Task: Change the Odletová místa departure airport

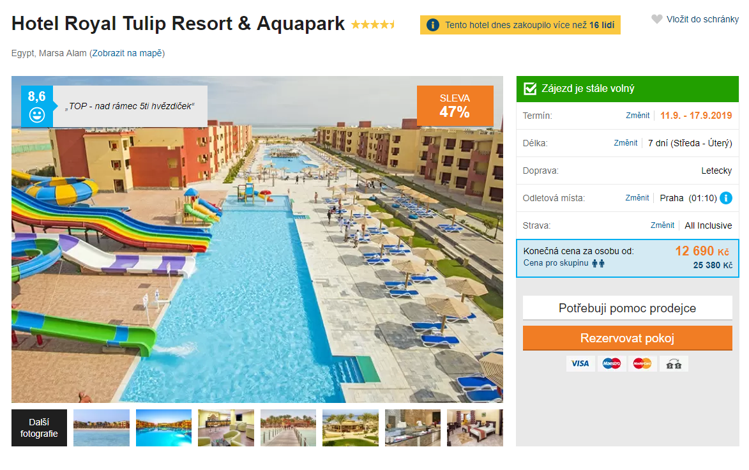Action: pos(637,198)
